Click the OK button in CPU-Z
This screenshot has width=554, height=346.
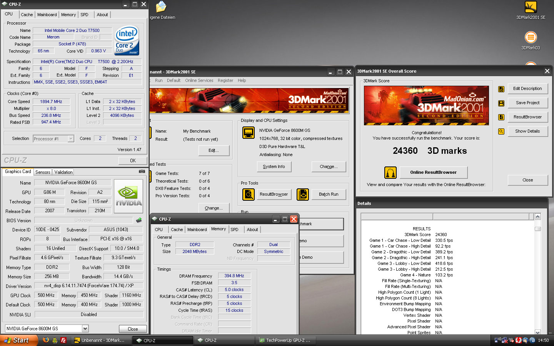point(133,161)
